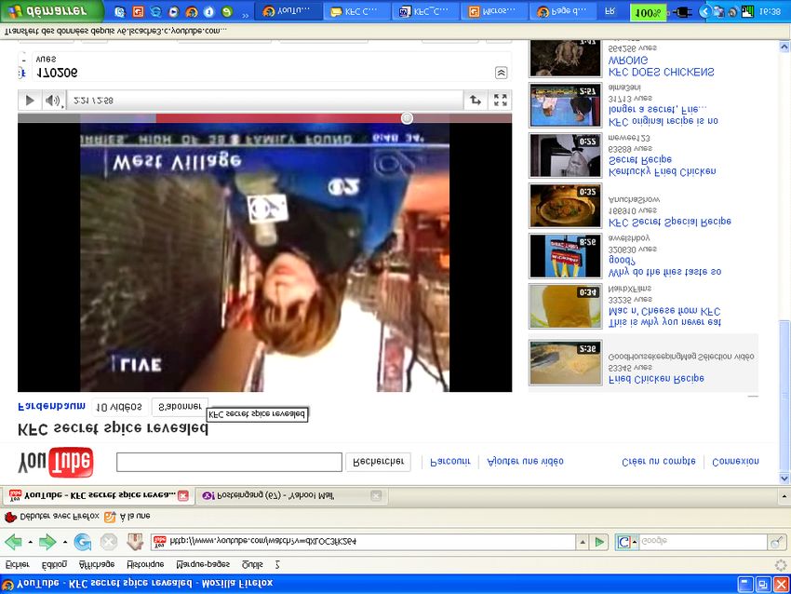Viewport: 791px width, 594px height.
Task: Go to the Firefox Home page icon
Action: coord(135,542)
